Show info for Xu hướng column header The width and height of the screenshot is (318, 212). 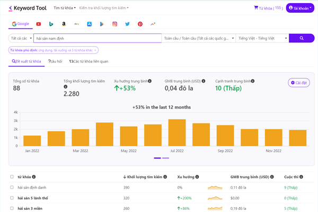click(197, 176)
